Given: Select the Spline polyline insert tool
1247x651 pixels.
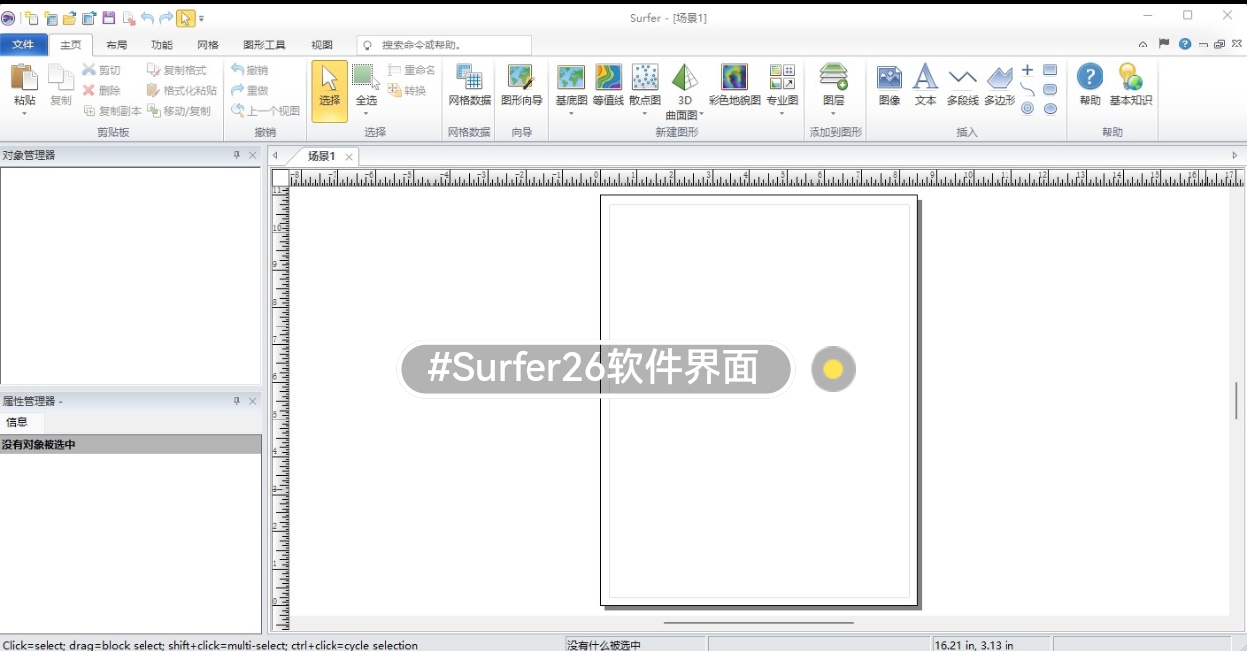Looking at the screenshot, I should click(x=1027, y=90).
